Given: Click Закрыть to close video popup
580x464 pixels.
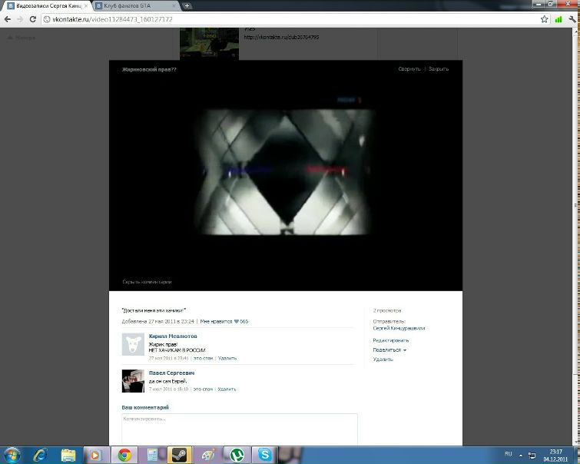Looking at the screenshot, I should coord(439,69).
